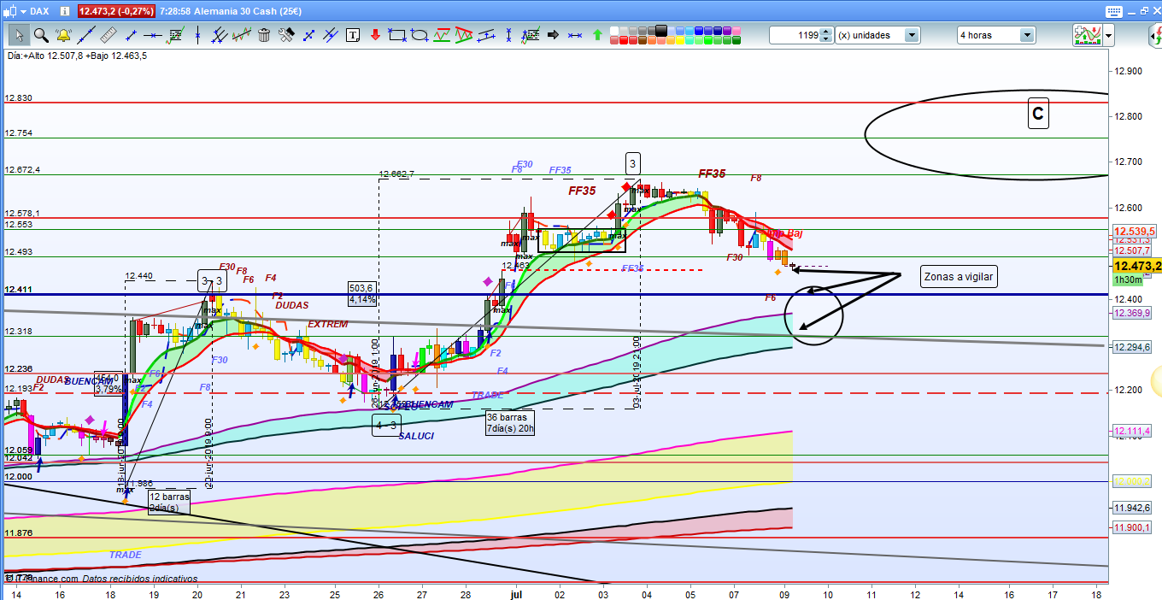Expand the (x) unidades dropdown
This screenshot has width=1162, height=600.
click(x=912, y=35)
